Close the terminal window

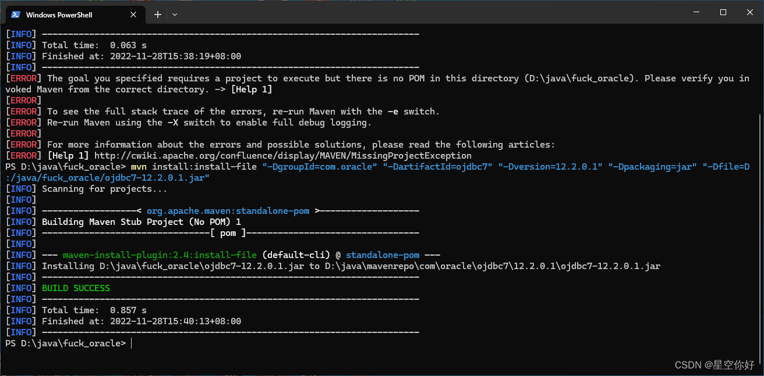click(749, 12)
